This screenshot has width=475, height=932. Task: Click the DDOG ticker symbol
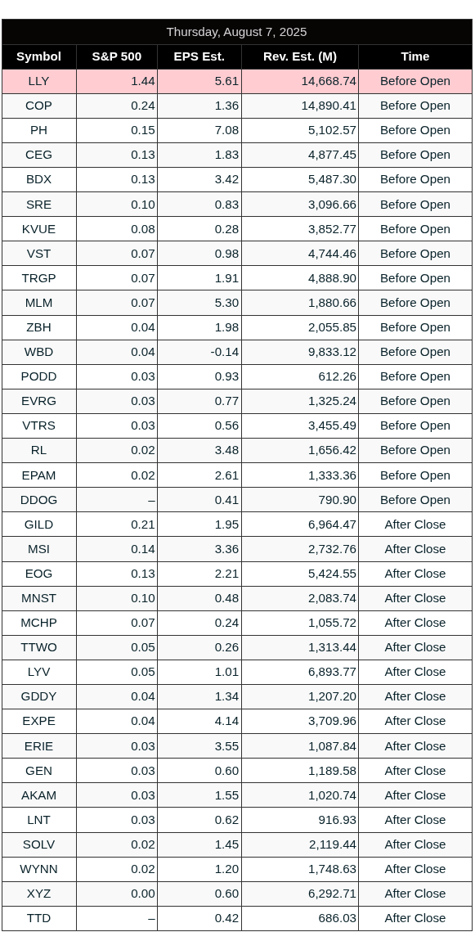(x=38, y=500)
